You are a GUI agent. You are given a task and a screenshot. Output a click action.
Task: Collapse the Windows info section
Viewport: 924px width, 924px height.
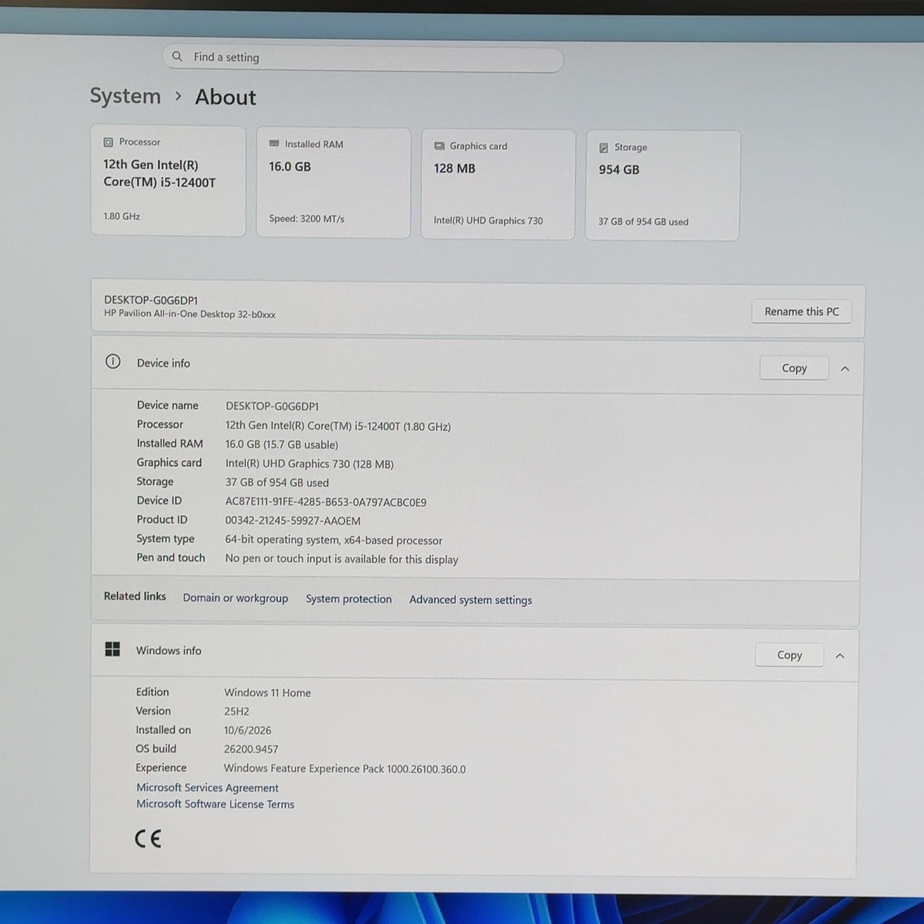click(840, 656)
